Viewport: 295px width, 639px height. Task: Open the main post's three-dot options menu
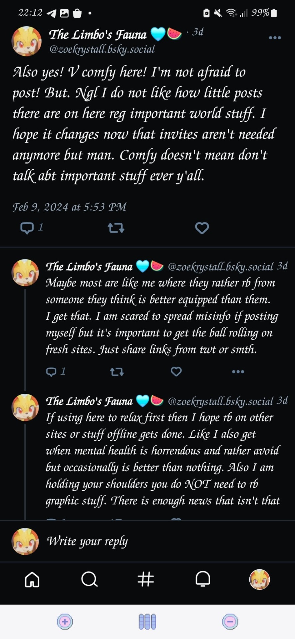coord(275,38)
